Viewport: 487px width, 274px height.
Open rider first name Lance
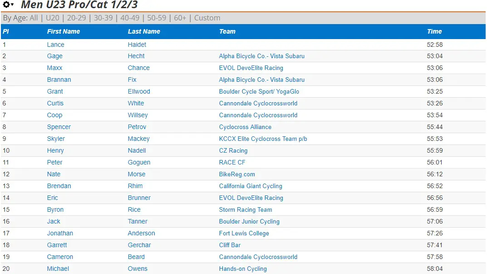click(55, 45)
